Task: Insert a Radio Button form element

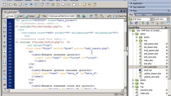Action: (31, 5)
